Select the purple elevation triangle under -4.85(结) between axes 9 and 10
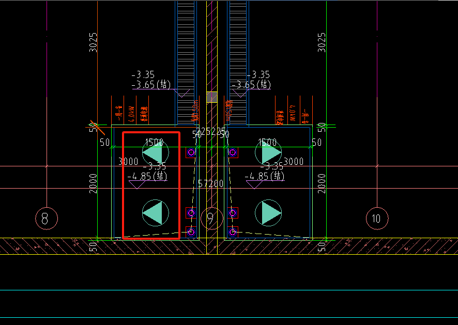Screen dimensions: 458x325 click(x=254, y=185)
